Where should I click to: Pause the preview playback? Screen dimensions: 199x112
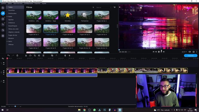[159, 52]
